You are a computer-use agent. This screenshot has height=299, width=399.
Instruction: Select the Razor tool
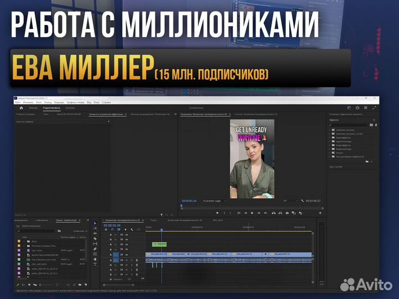coord(95,239)
